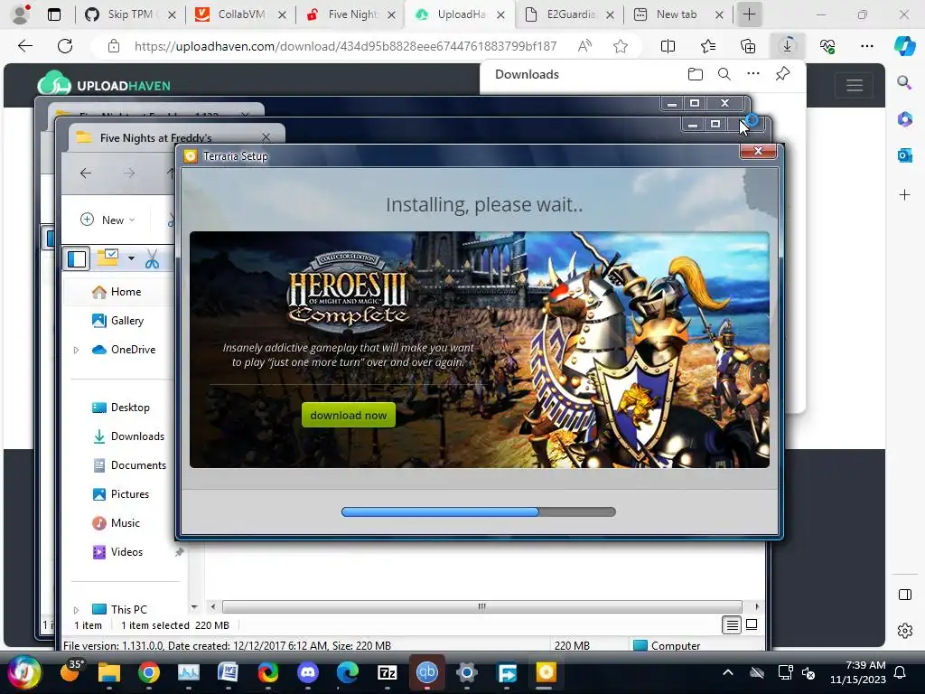925x694 pixels.
Task: Open the Edge profile avatar
Action: click(21, 14)
